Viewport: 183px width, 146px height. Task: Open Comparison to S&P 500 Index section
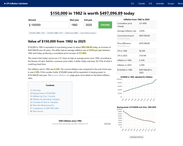pyautogui.click(x=45, y=108)
